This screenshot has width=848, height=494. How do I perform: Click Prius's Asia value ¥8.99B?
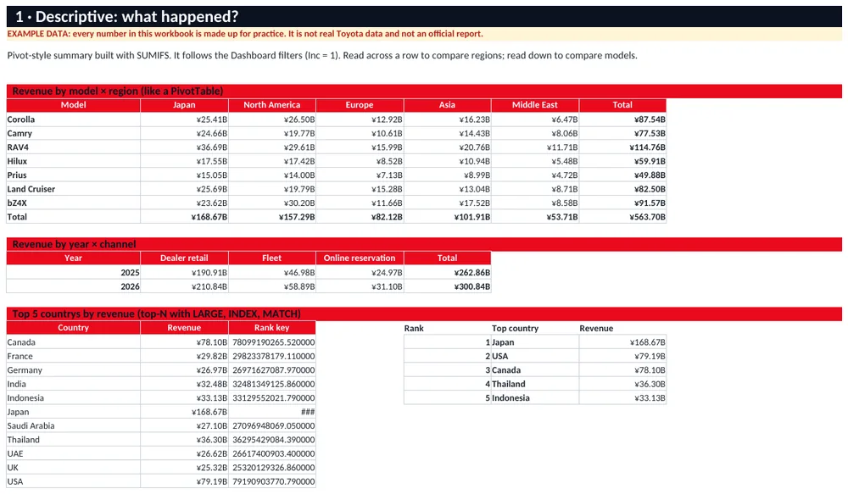coord(447,175)
